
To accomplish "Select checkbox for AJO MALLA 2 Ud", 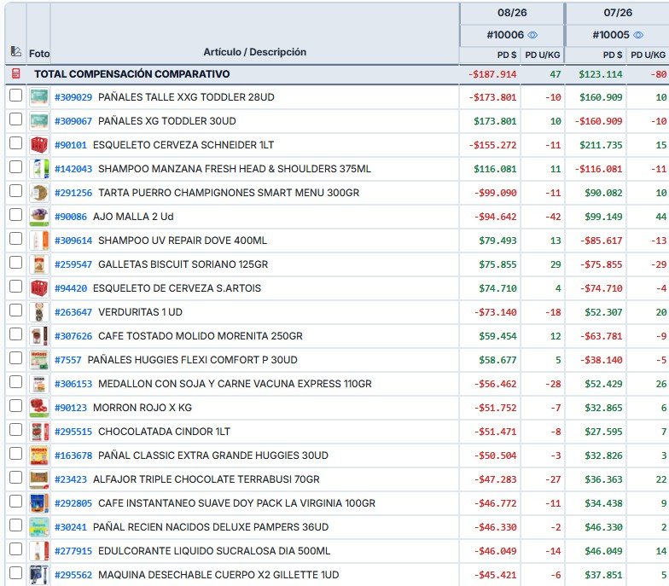I will tap(15, 215).
